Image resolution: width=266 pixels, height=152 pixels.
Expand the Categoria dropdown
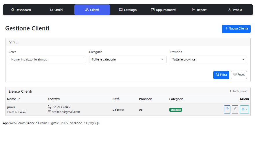pyautogui.click(x=128, y=59)
